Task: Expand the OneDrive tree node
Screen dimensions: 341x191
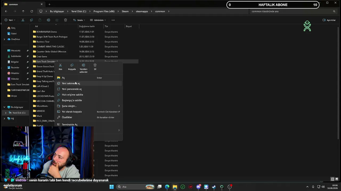Action: pos(4,39)
